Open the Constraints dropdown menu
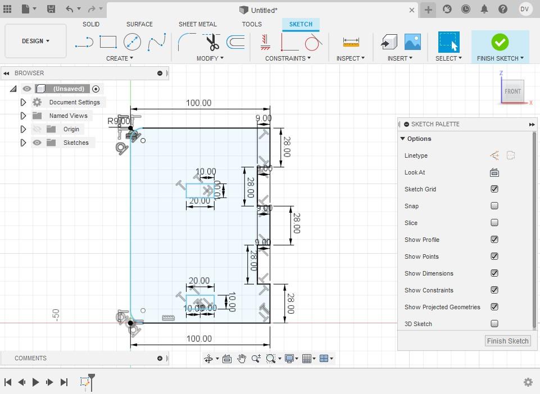The width and height of the screenshot is (540, 394). pyautogui.click(x=288, y=58)
